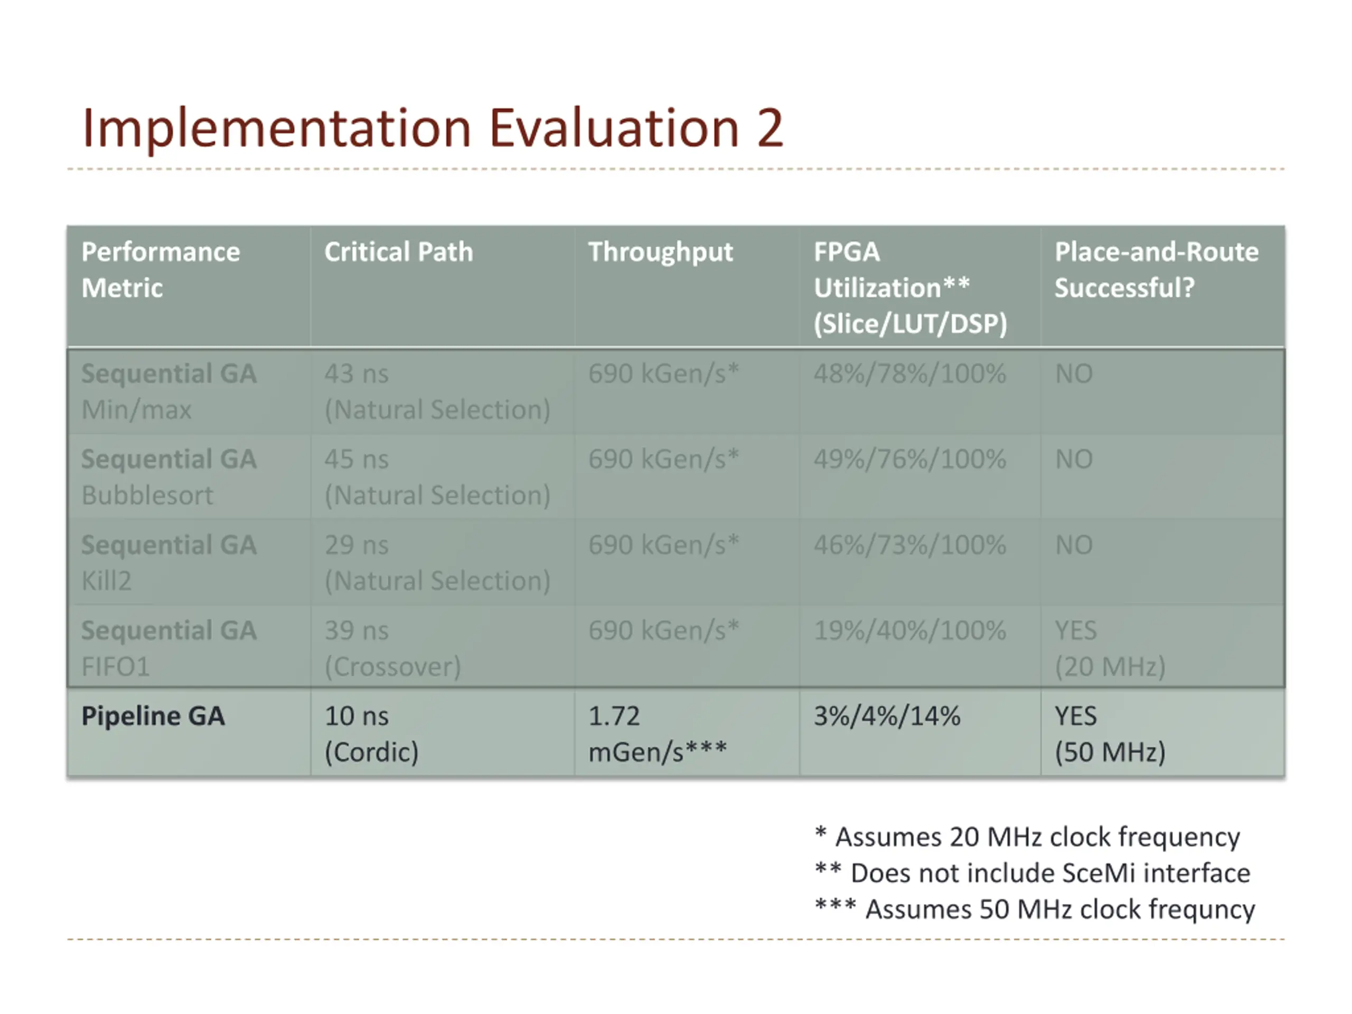Select the 1.72 mGen/s throughput cell

(x=657, y=734)
